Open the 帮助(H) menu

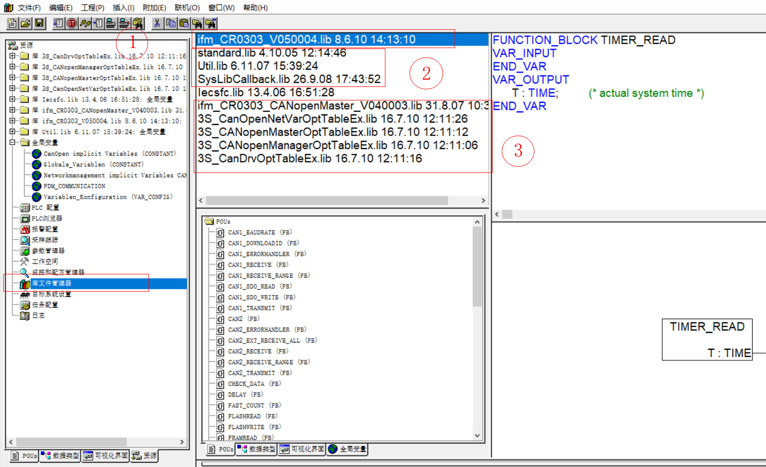tap(255, 8)
